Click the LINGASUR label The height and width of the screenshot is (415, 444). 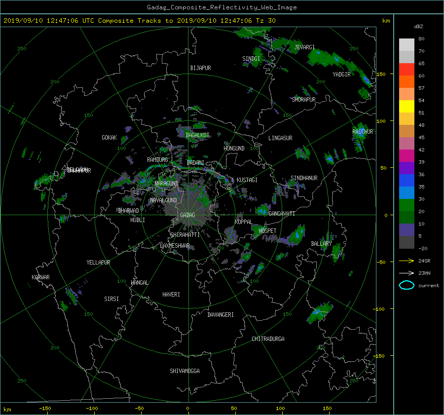coord(280,138)
